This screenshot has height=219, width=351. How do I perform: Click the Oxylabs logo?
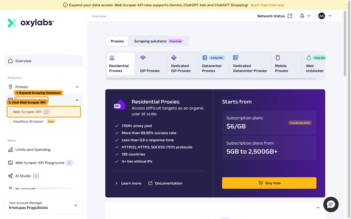(31, 23)
